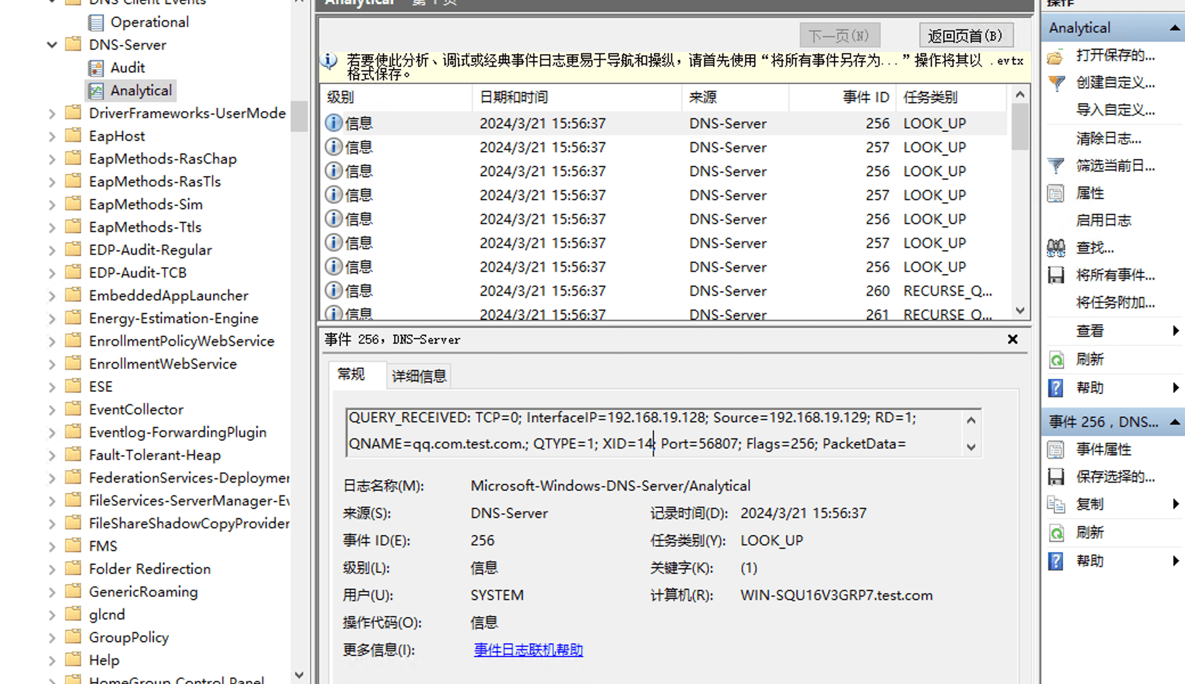Collapse the DNS-Server tree node
The image size is (1185, 684).
[52, 45]
